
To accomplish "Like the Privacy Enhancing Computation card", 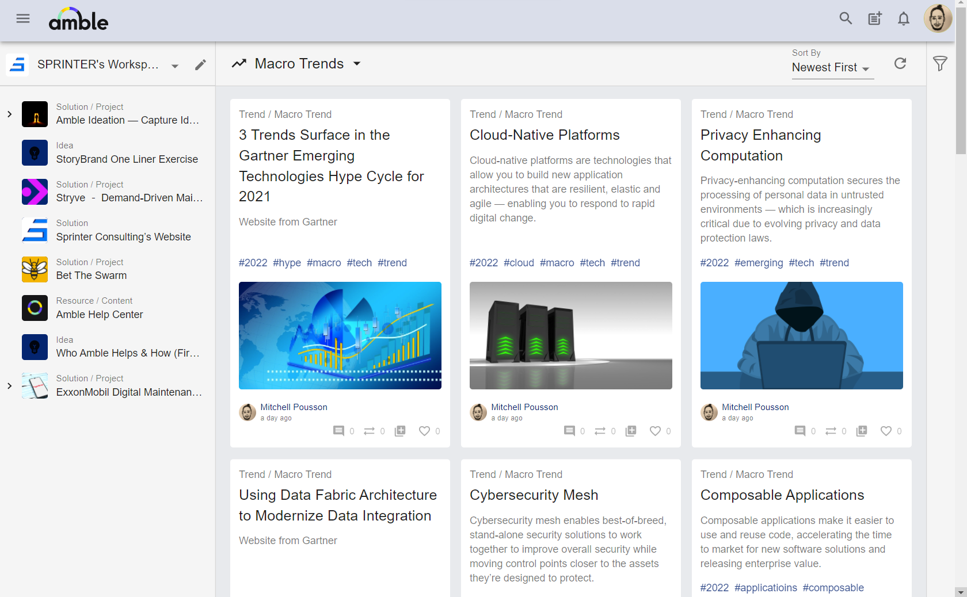I will 886,431.
